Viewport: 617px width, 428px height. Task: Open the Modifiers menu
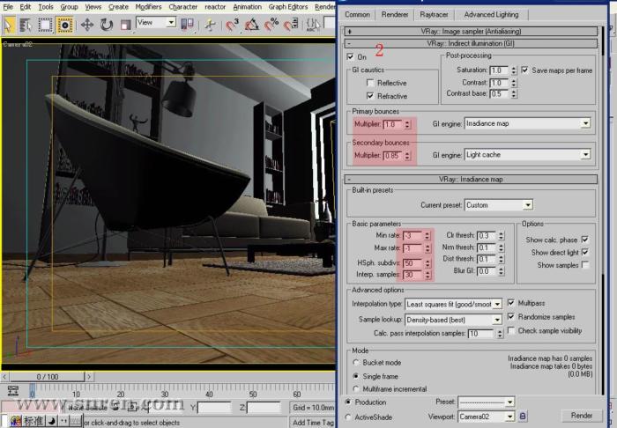147,6
